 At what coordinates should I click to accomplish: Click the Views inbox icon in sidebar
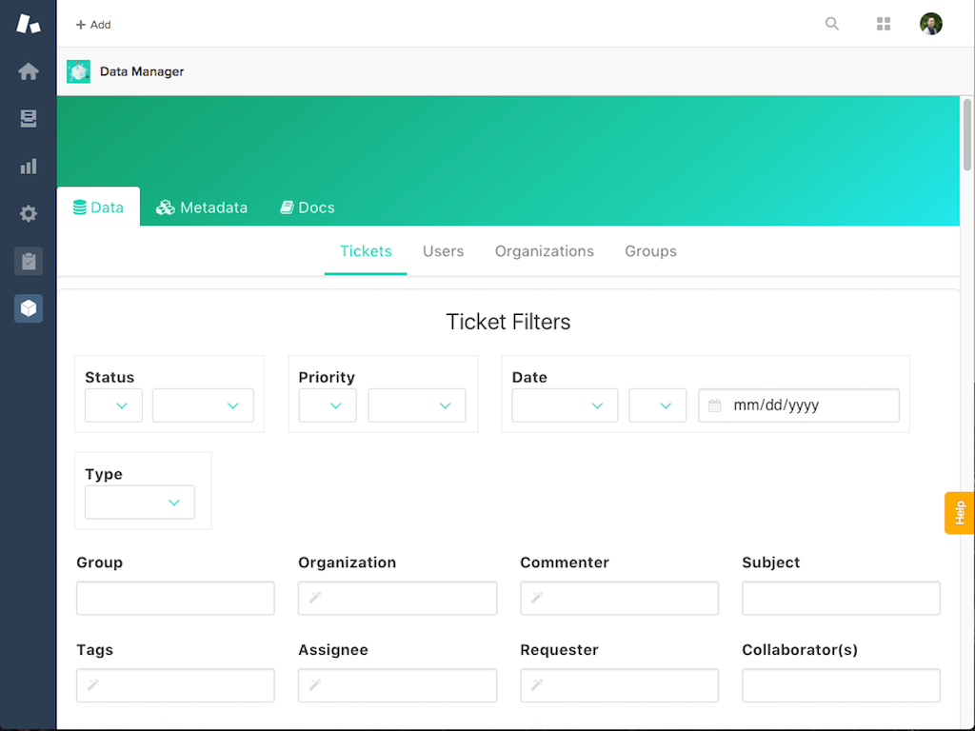29,119
